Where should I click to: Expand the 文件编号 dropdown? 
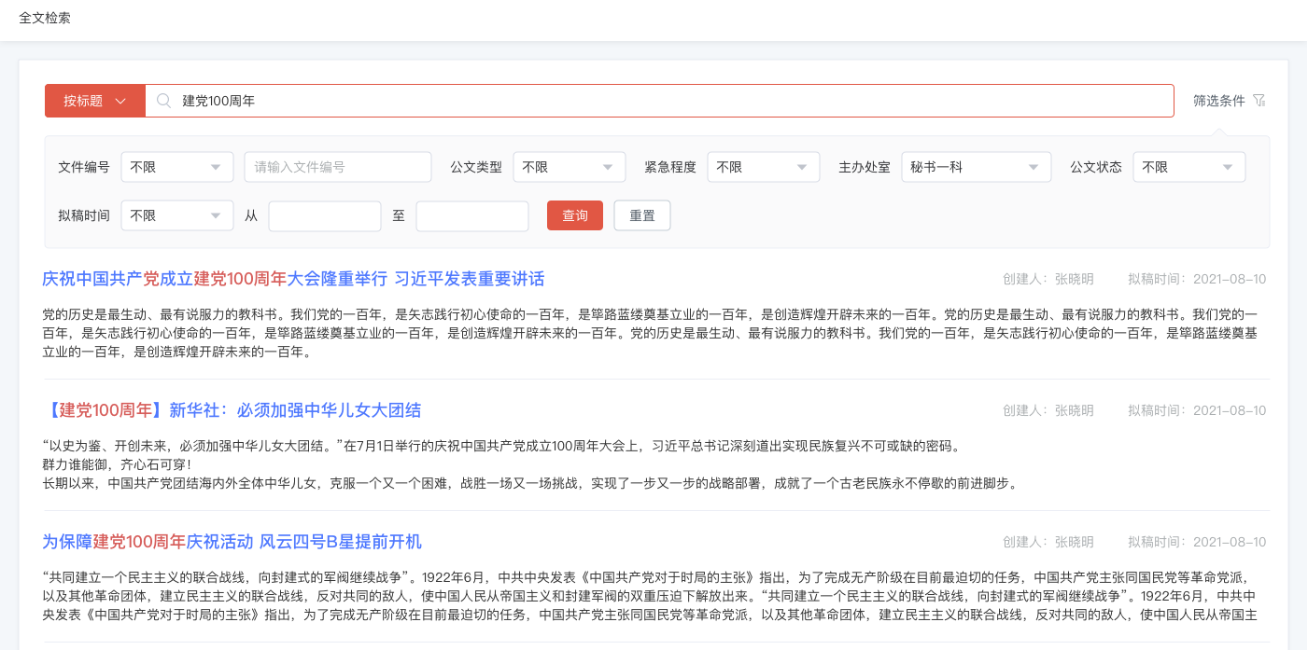coord(177,167)
